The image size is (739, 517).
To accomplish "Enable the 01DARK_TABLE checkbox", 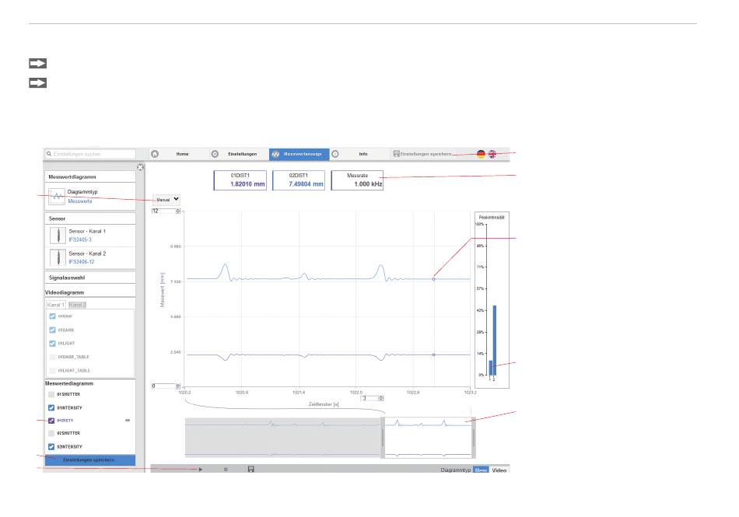I will tap(52, 357).
